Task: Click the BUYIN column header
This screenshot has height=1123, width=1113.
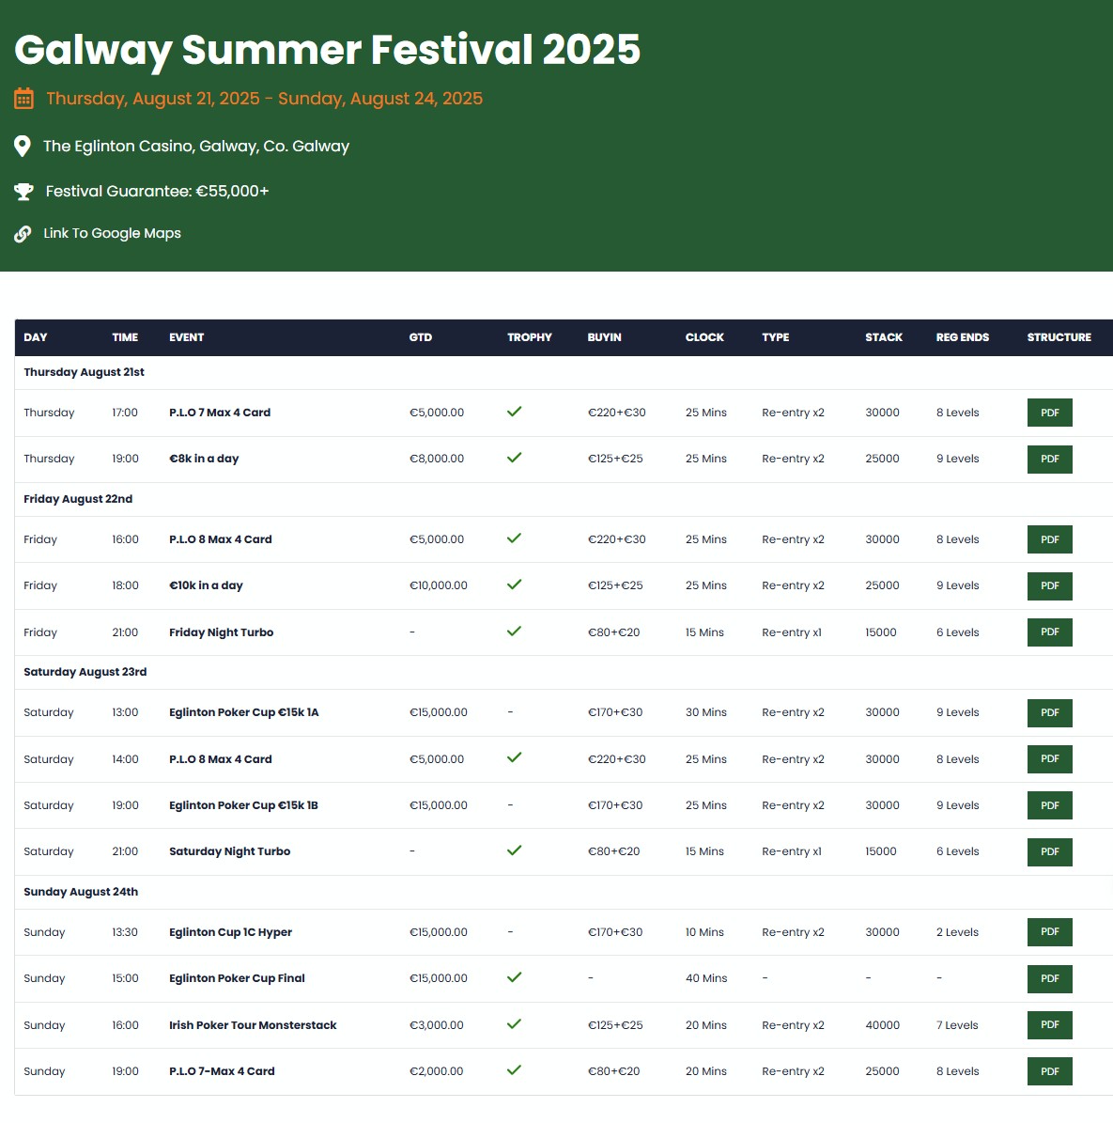Action: click(x=604, y=337)
